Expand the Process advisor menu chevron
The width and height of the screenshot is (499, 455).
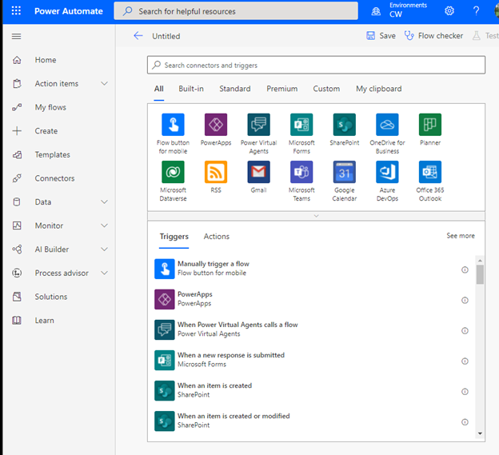pyautogui.click(x=105, y=273)
